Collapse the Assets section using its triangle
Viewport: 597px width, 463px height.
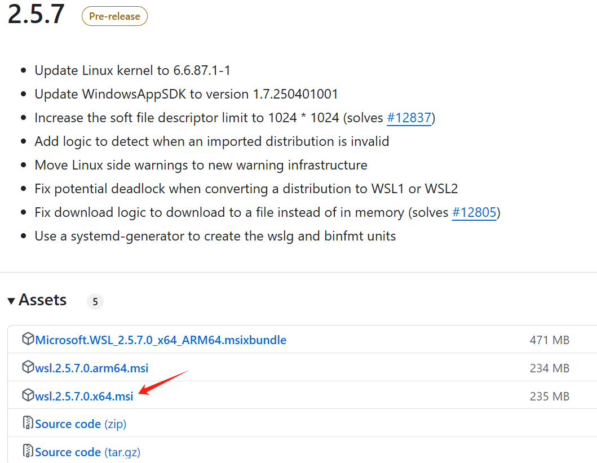click(x=11, y=301)
